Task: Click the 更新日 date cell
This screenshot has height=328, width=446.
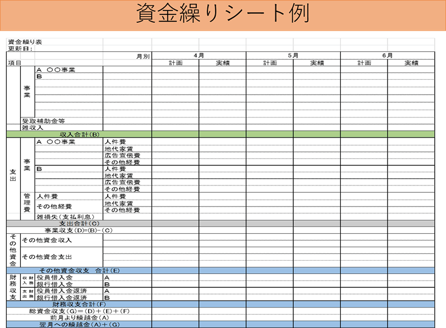Action: [x=21, y=48]
